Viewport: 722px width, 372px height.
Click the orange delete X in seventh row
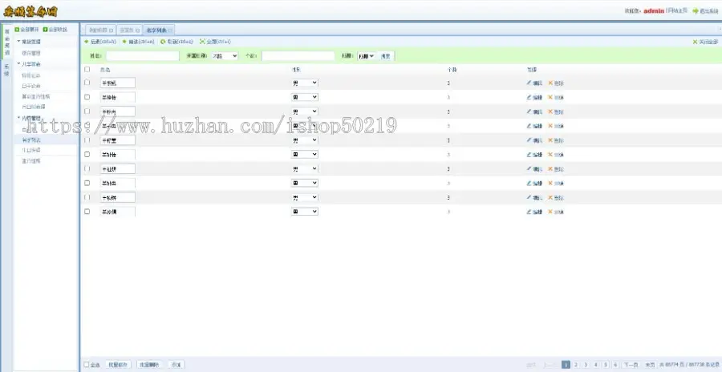[x=550, y=169]
